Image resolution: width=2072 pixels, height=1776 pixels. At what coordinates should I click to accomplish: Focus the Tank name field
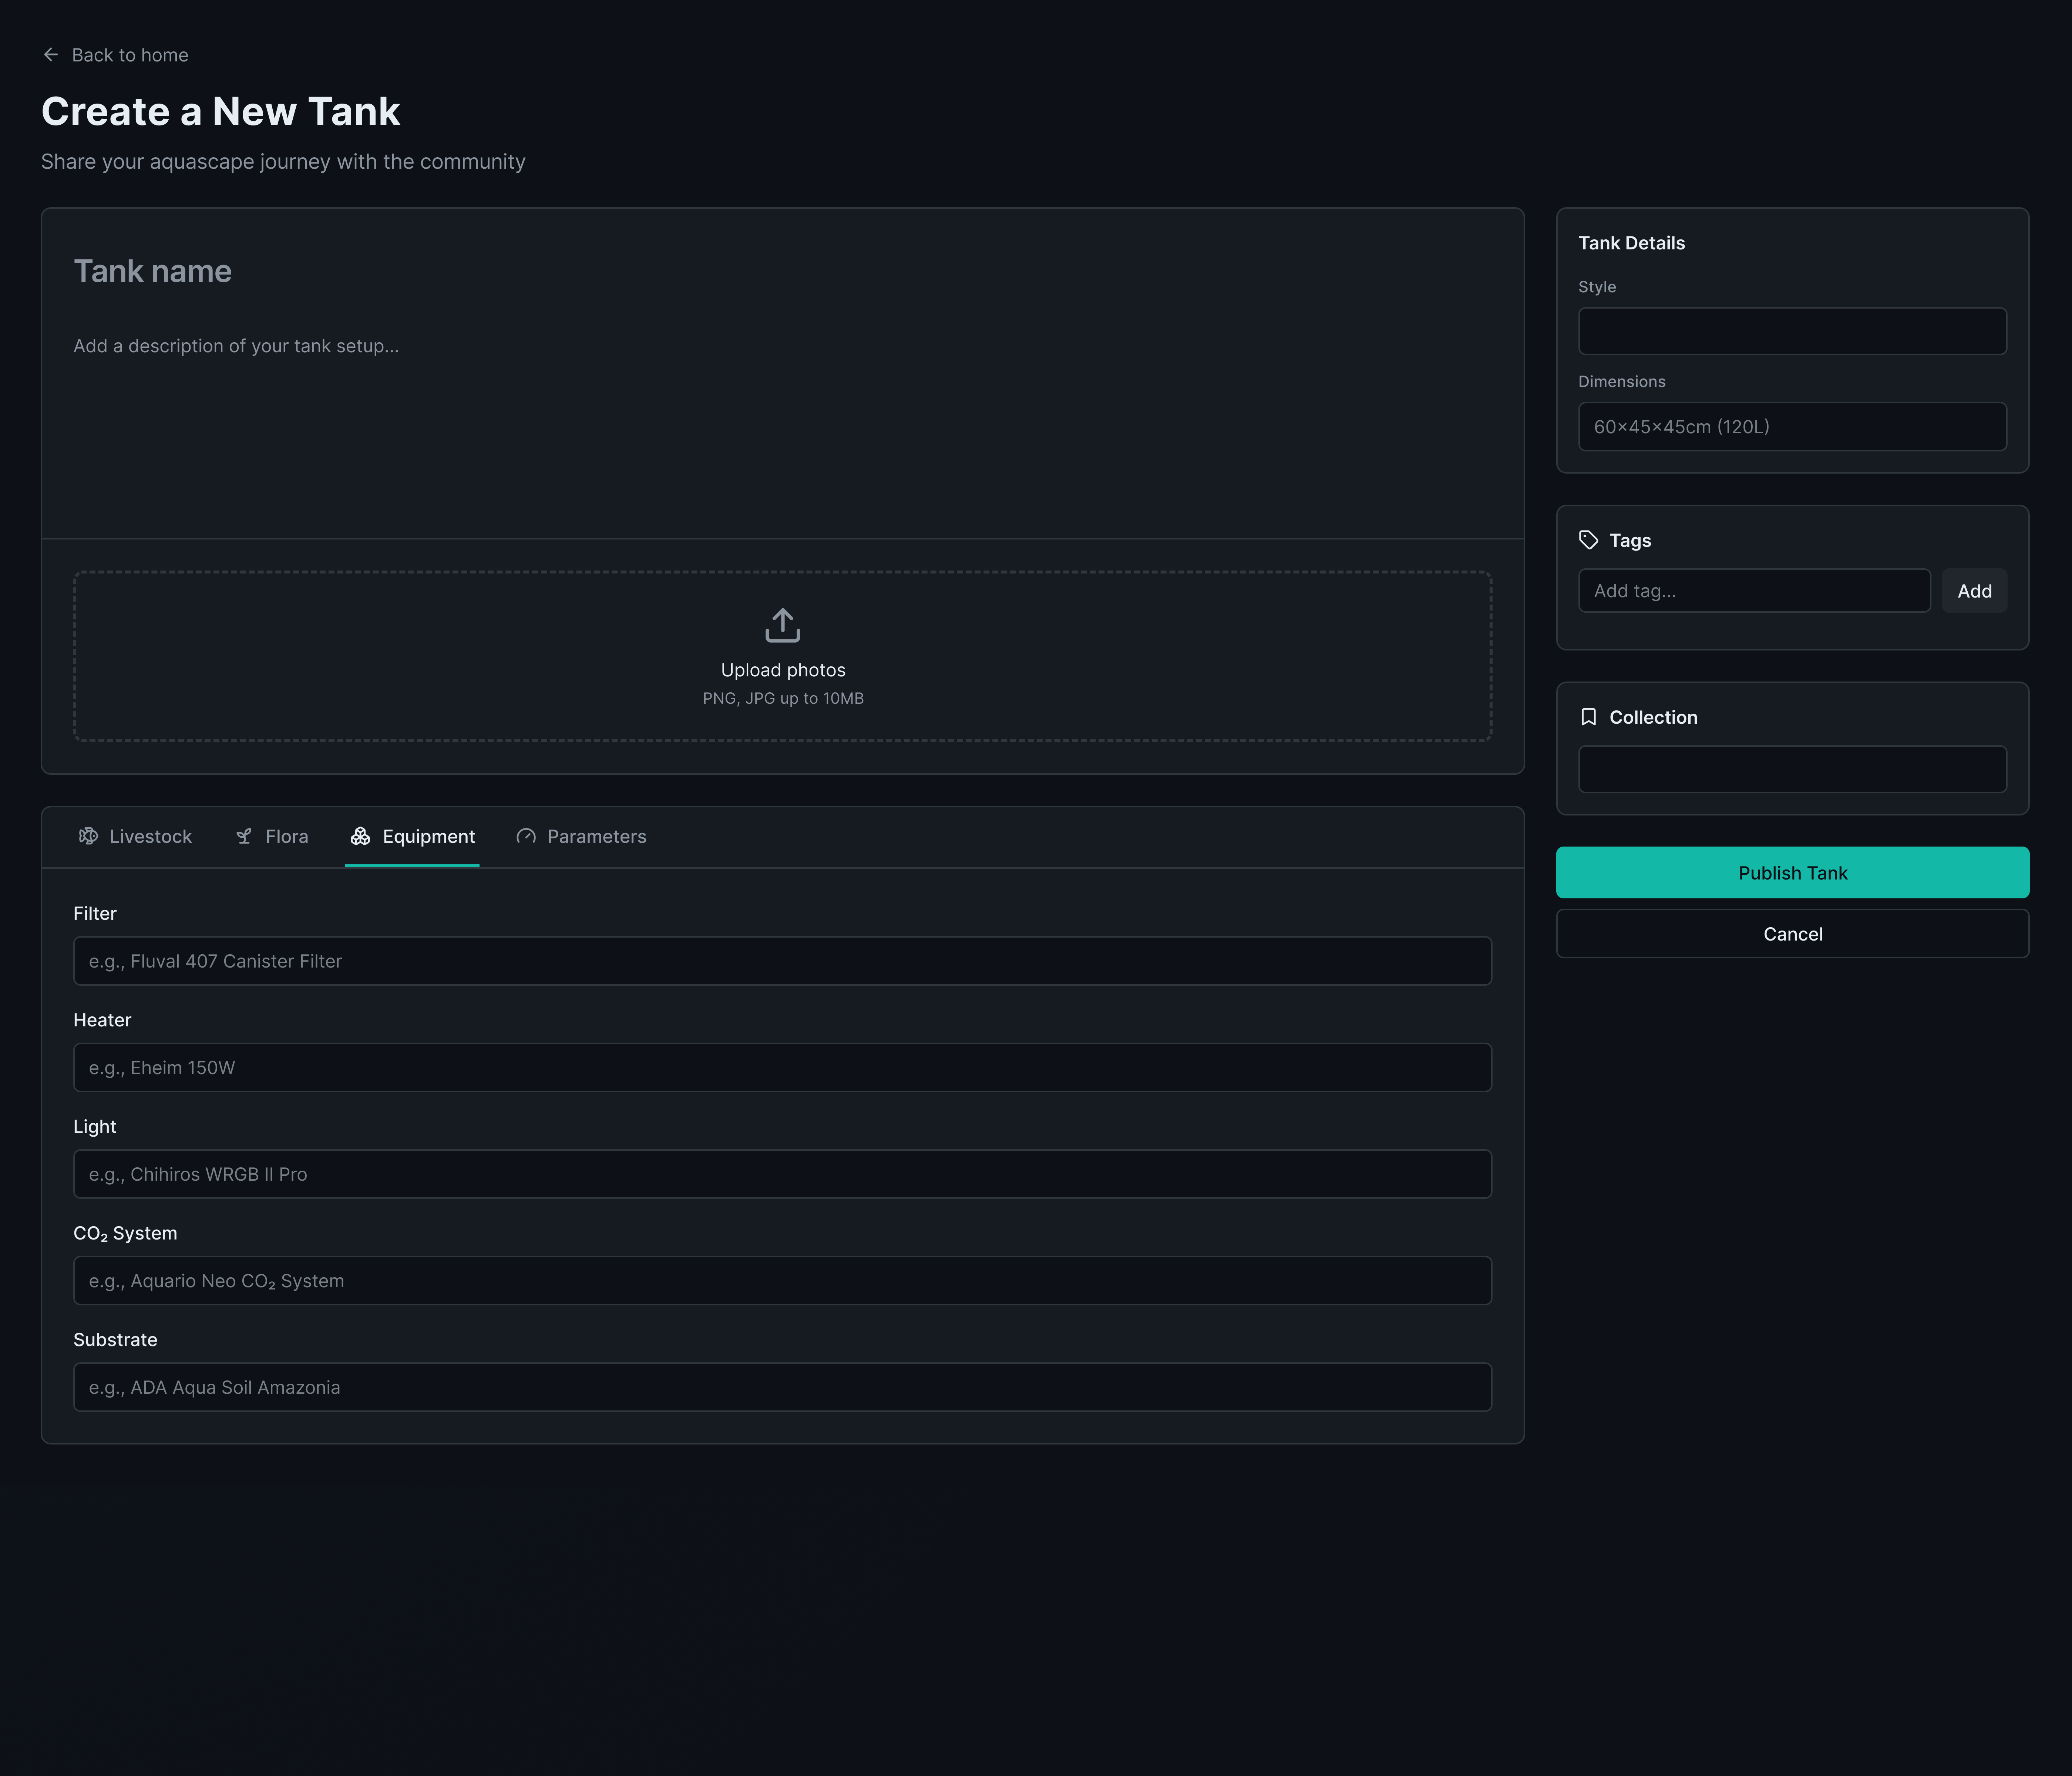783,271
